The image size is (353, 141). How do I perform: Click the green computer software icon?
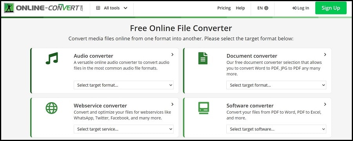click(204, 108)
